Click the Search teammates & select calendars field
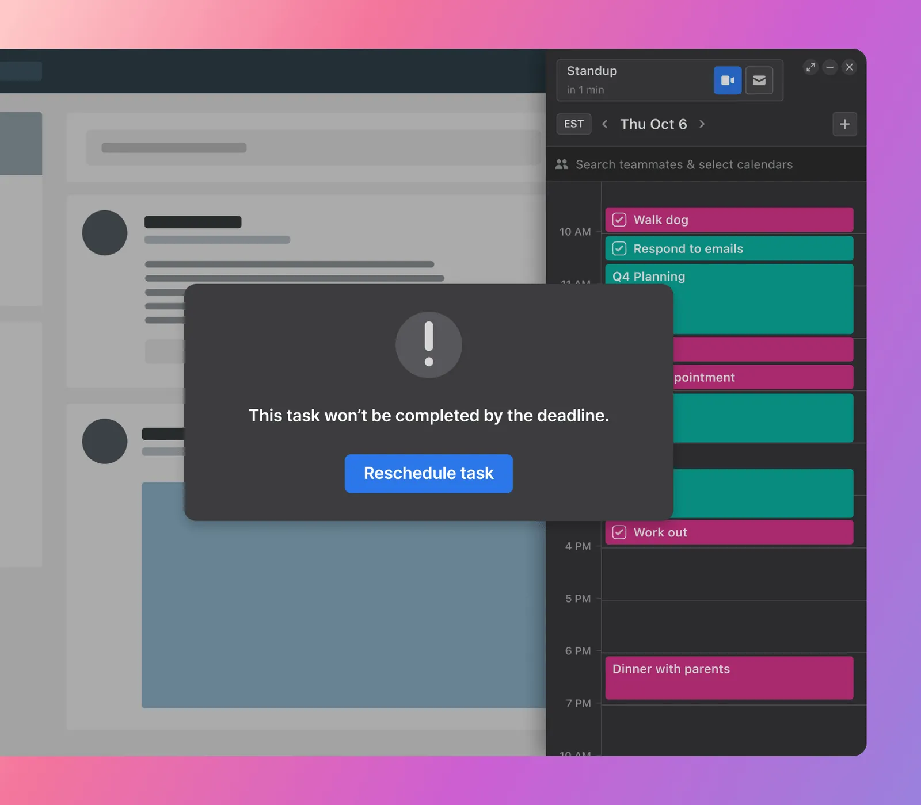 tap(684, 164)
